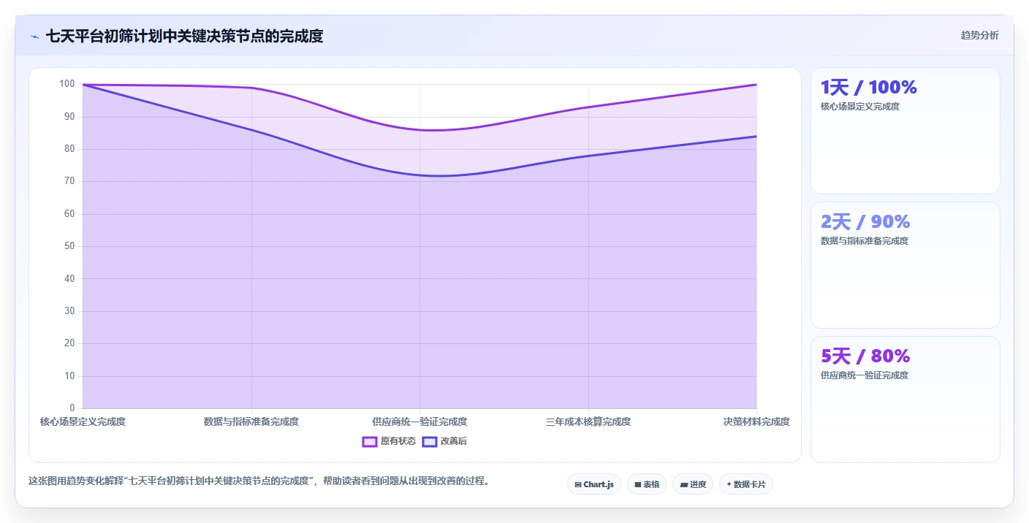Click 供应商统一验证完成度 subtitle in the third card

(x=865, y=375)
